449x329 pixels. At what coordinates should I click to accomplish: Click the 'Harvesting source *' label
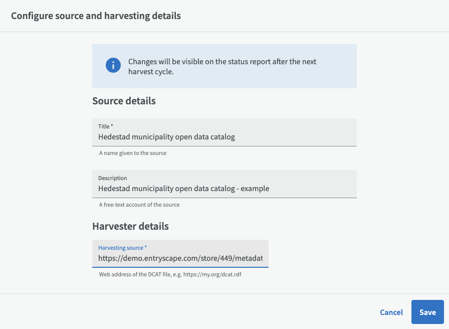(122, 248)
